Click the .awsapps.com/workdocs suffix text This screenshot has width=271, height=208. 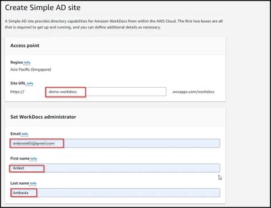coord(193,92)
